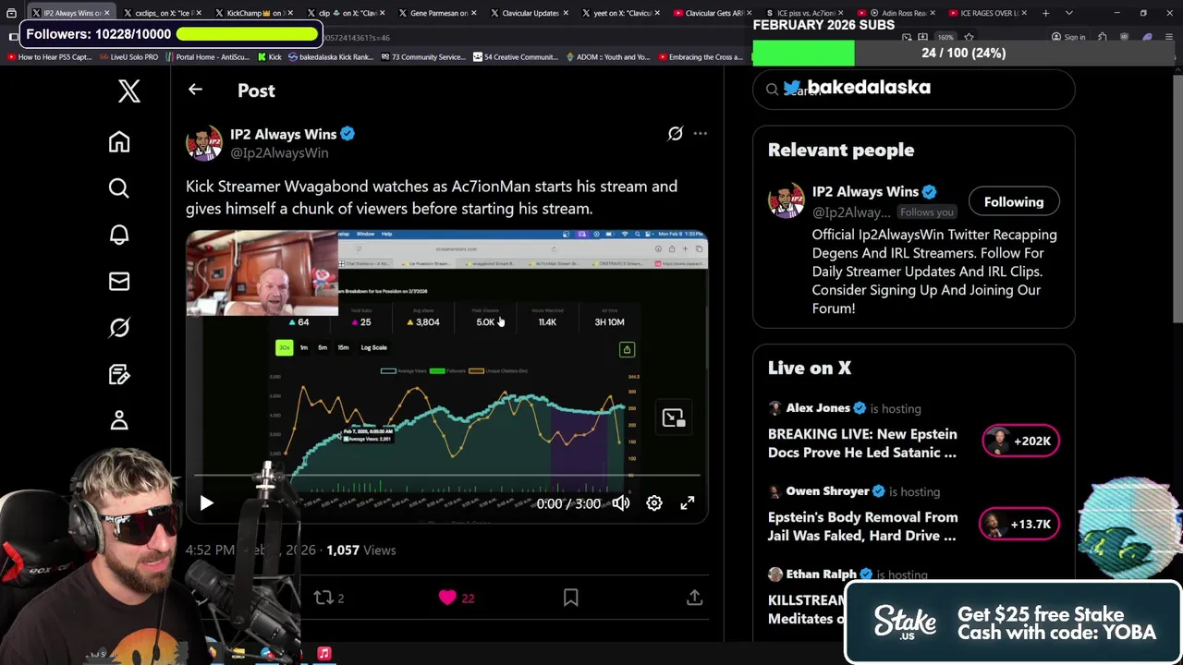This screenshot has width=1183, height=665.
Task: Mute the video volume
Action: pos(621,503)
